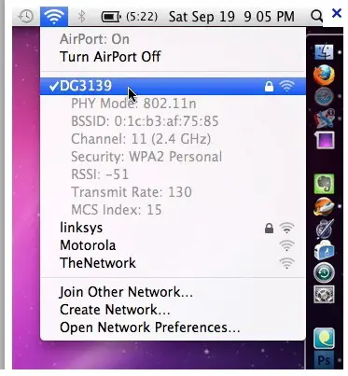Click the AirPort Wi-Fi menu bar icon
Screen dimensions: 348x376
pyautogui.click(x=54, y=16)
